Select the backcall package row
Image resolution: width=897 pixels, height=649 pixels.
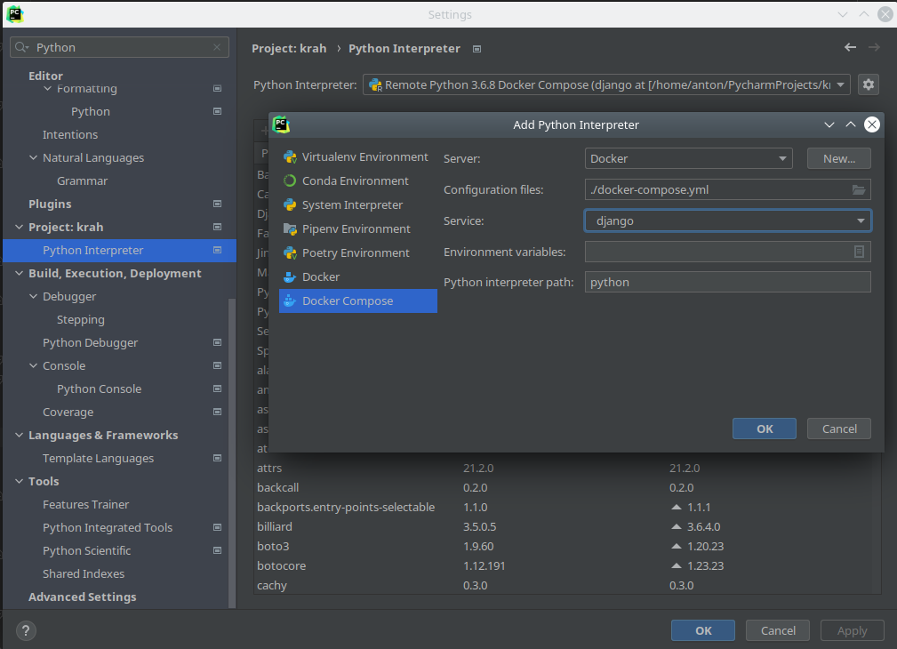pyautogui.click(x=566, y=487)
